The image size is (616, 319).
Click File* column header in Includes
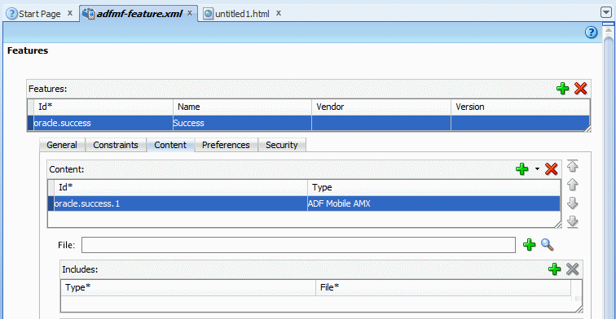(443, 287)
